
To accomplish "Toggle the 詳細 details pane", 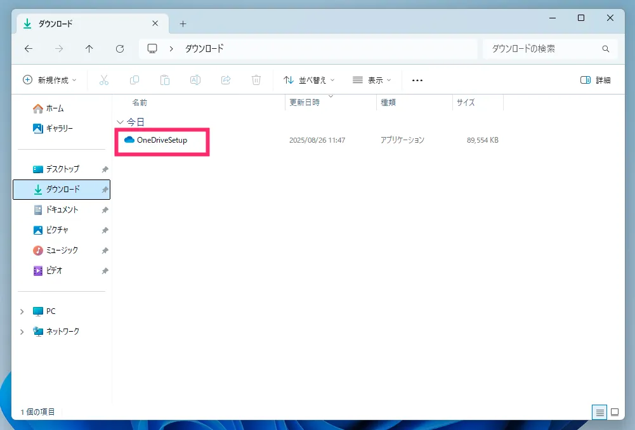I will tap(595, 80).
